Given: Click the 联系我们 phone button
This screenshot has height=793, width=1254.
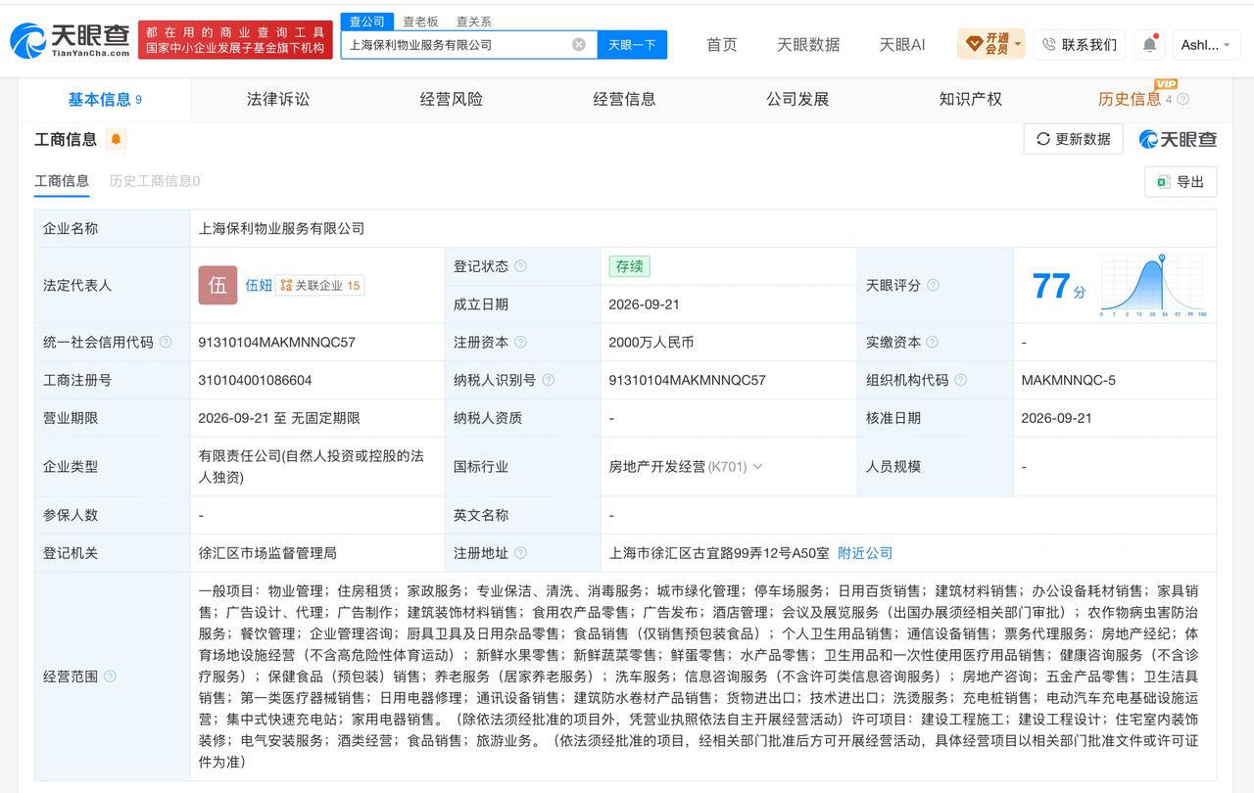Looking at the screenshot, I should click(1079, 44).
